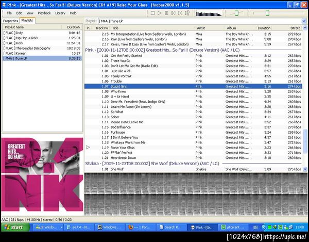Switch to the Properties tab
The width and height of the screenshot is (309, 242).
(x=10, y=21)
